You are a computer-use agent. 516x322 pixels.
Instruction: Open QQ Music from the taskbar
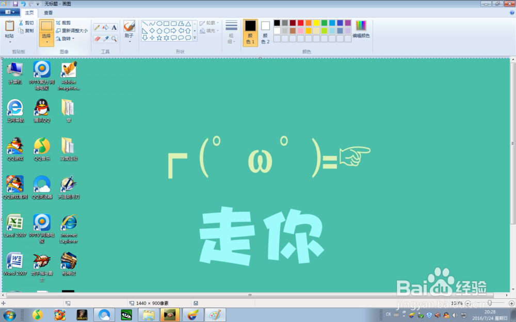point(38,315)
